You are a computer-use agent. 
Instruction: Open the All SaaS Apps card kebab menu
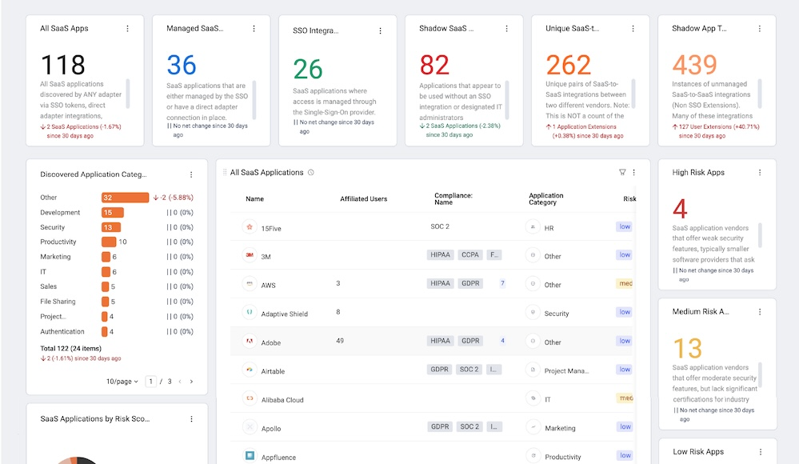click(127, 29)
